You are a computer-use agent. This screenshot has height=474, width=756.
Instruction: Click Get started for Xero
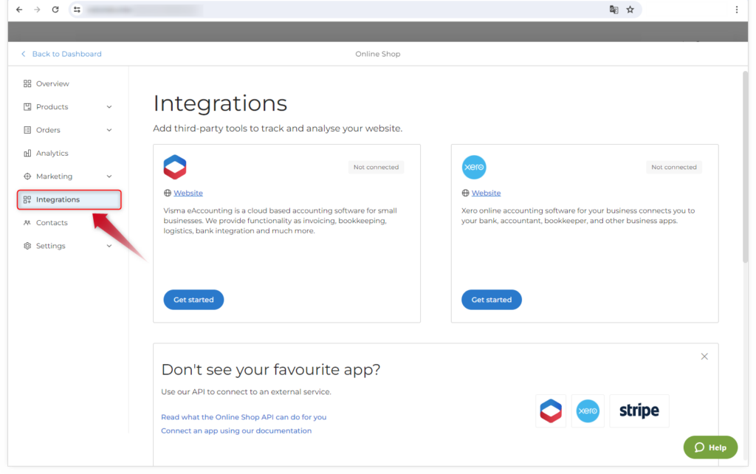click(x=491, y=300)
